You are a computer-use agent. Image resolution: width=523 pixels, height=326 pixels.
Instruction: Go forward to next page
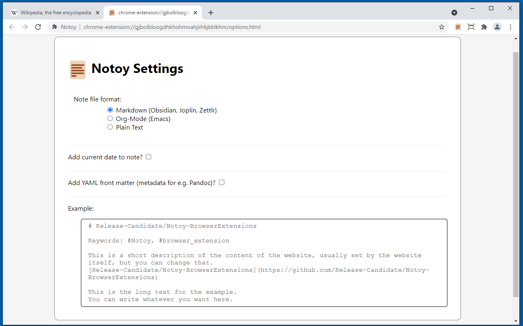(25, 27)
